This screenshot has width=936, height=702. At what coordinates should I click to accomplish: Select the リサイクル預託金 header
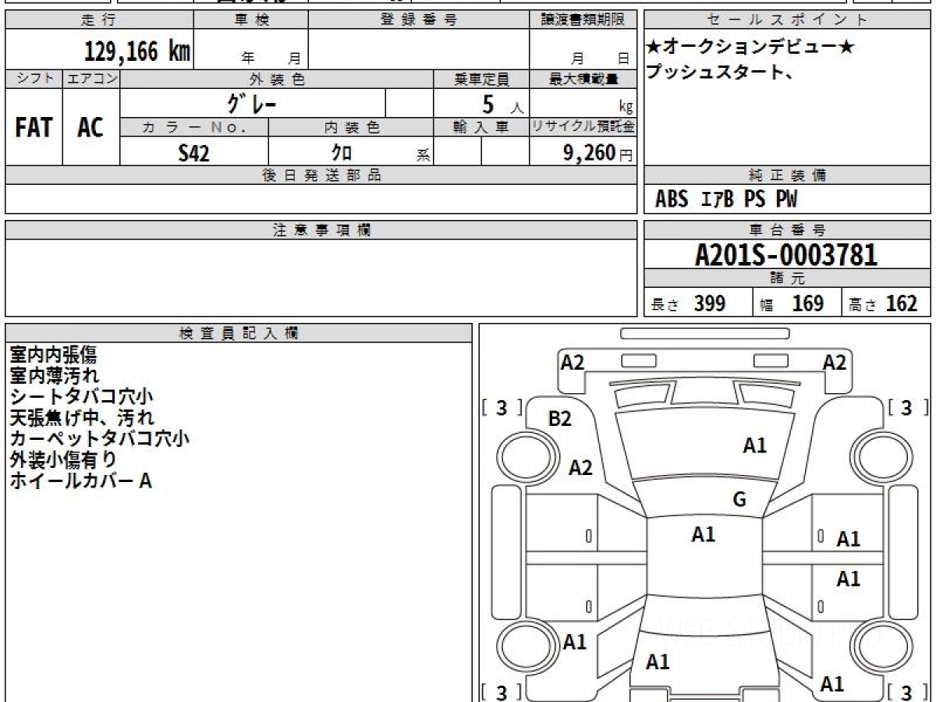[x=583, y=127]
